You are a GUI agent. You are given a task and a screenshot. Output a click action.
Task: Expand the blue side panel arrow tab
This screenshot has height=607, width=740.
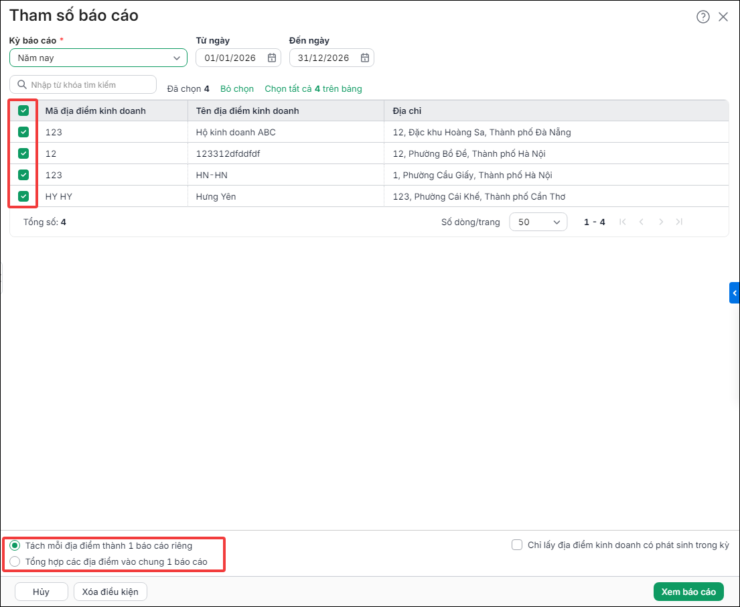pyautogui.click(x=735, y=293)
